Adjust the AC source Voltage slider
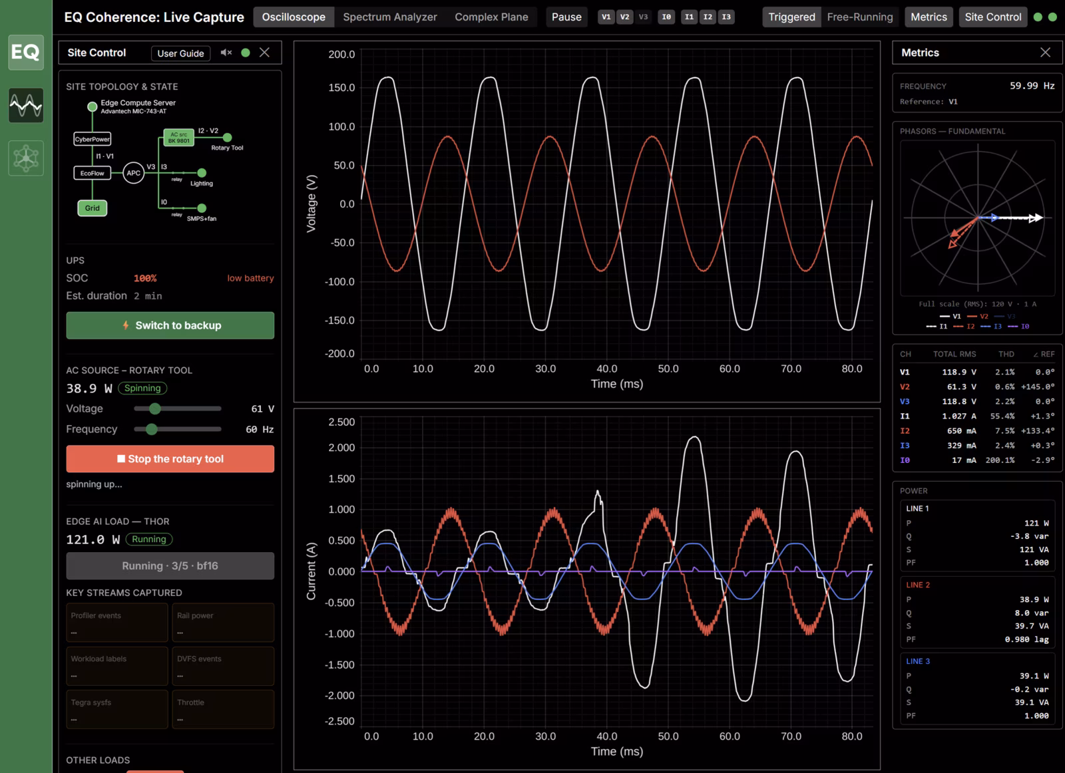Image resolution: width=1065 pixels, height=773 pixels. (177, 408)
